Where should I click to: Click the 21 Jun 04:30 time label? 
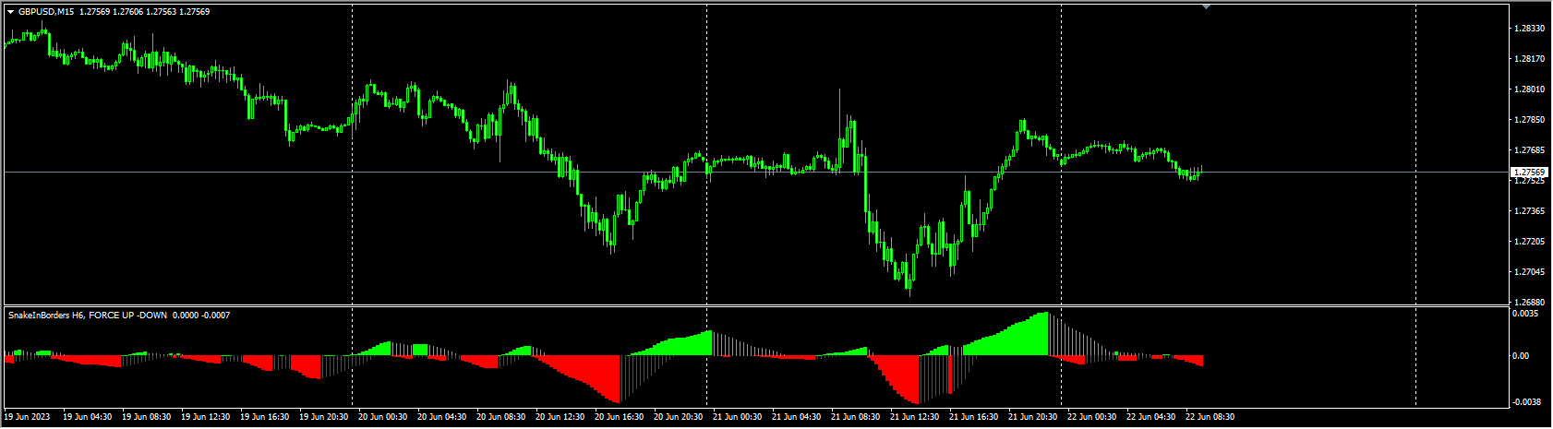pyautogui.click(x=797, y=417)
